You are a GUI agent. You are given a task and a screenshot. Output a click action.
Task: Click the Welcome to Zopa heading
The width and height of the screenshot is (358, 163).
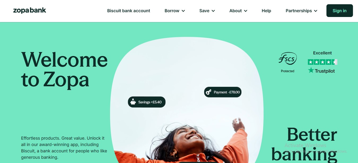64,69
